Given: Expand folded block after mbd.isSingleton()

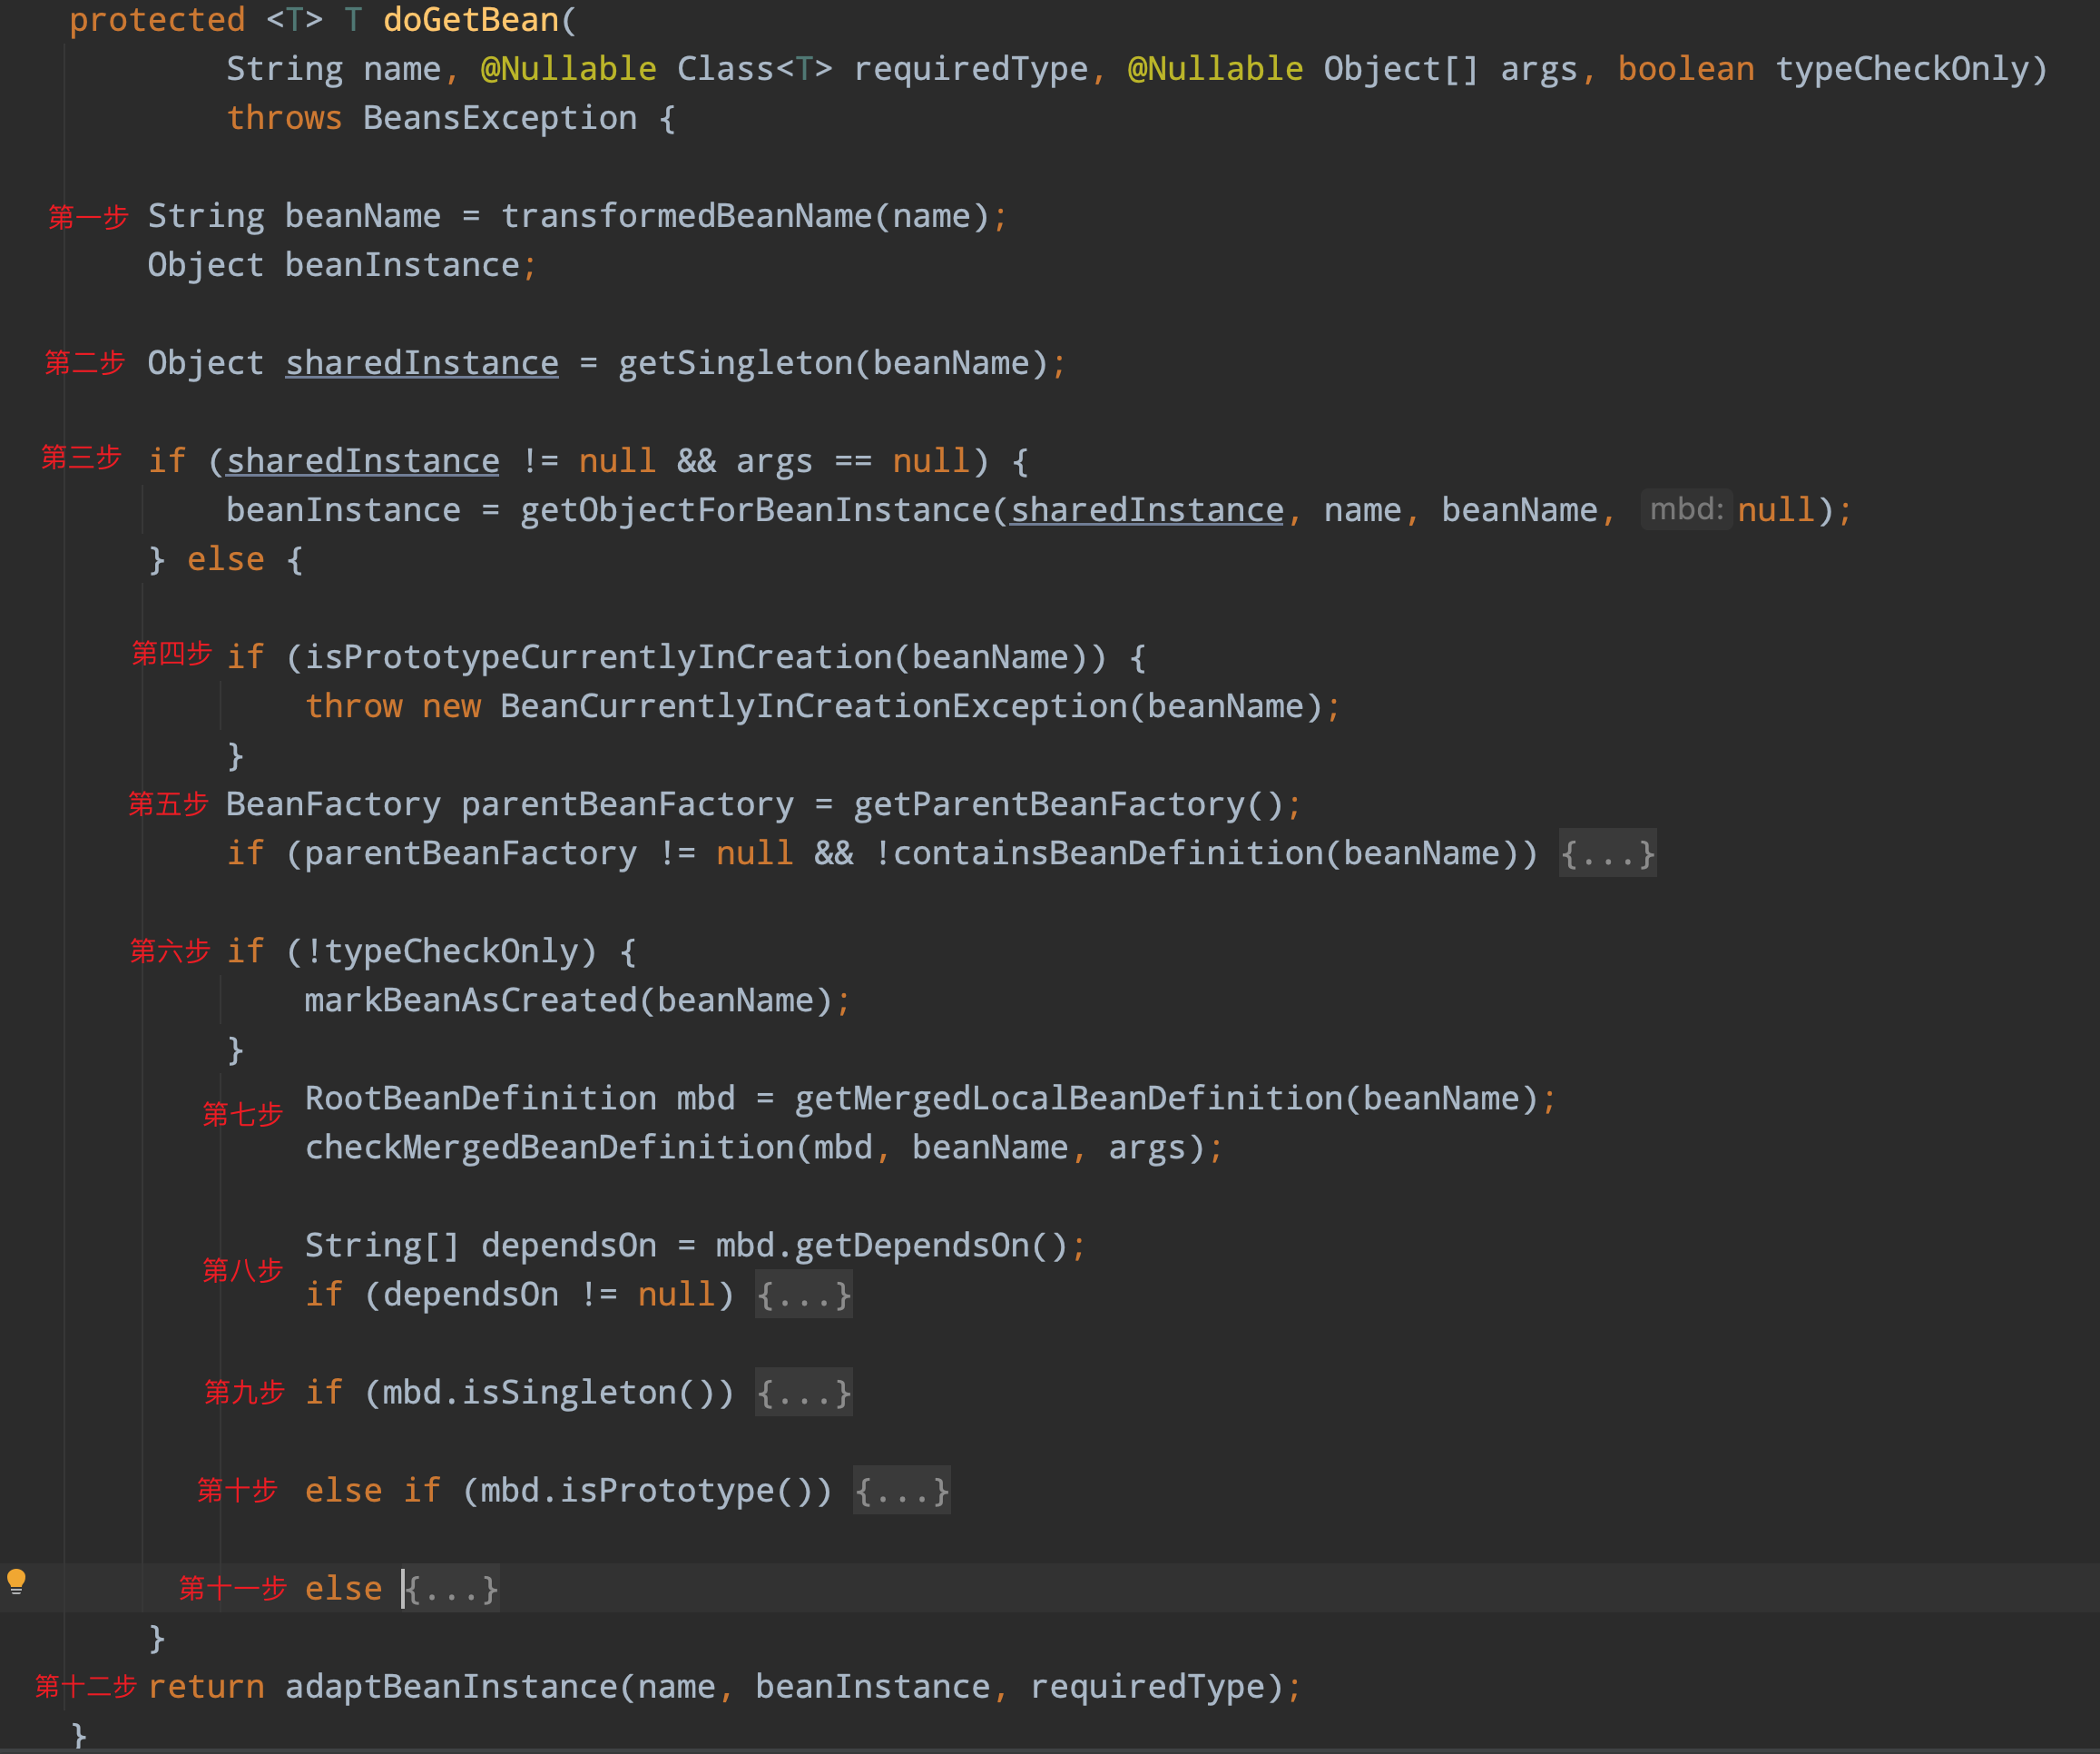Looking at the screenshot, I should point(803,1393).
